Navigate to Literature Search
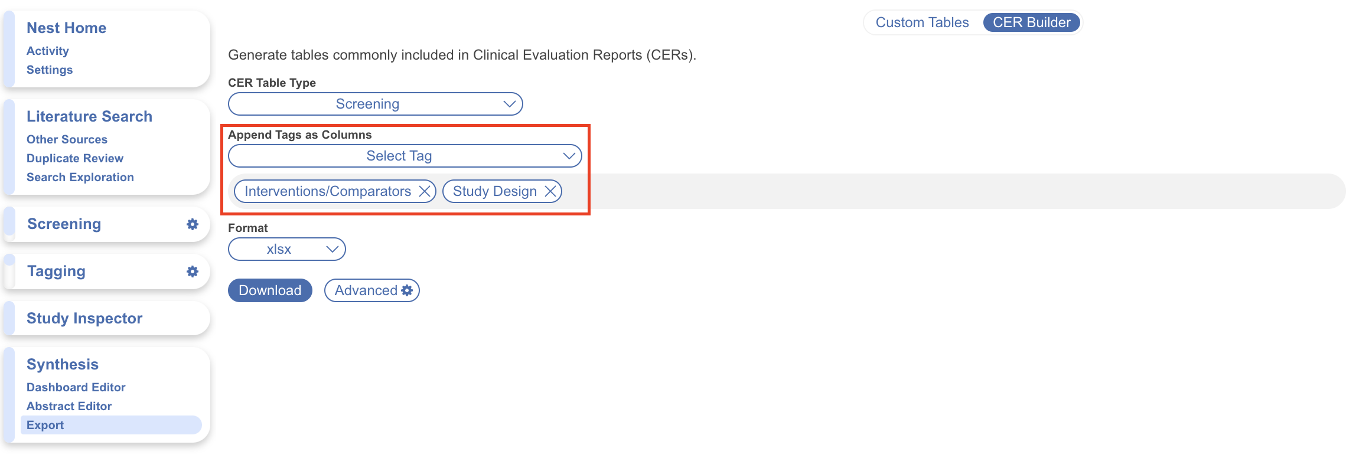 point(89,116)
